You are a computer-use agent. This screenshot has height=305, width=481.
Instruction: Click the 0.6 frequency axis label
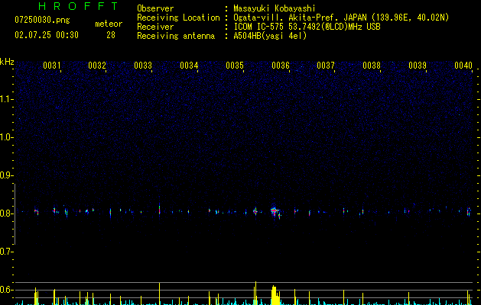click(x=6, y=290)
